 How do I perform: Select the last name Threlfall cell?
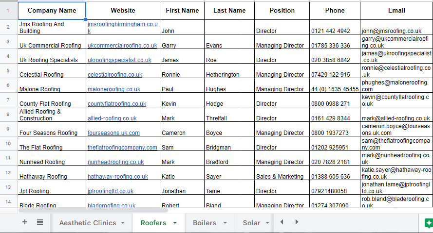pos(229,115)
